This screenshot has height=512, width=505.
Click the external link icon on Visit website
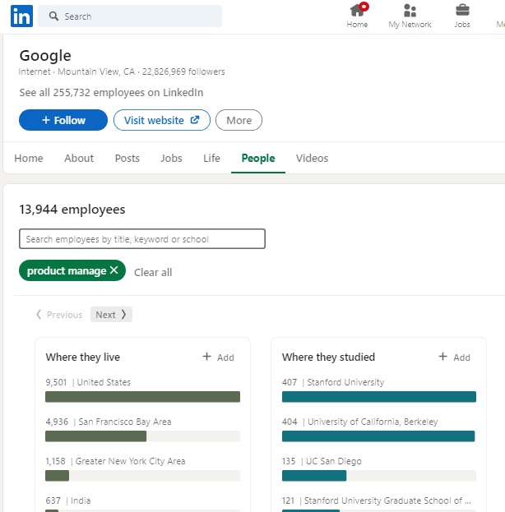195,120
